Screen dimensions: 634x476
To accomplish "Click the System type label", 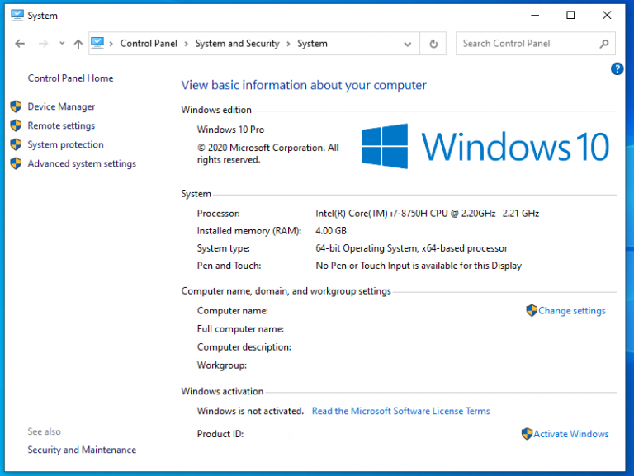I will tap(223, 248).
